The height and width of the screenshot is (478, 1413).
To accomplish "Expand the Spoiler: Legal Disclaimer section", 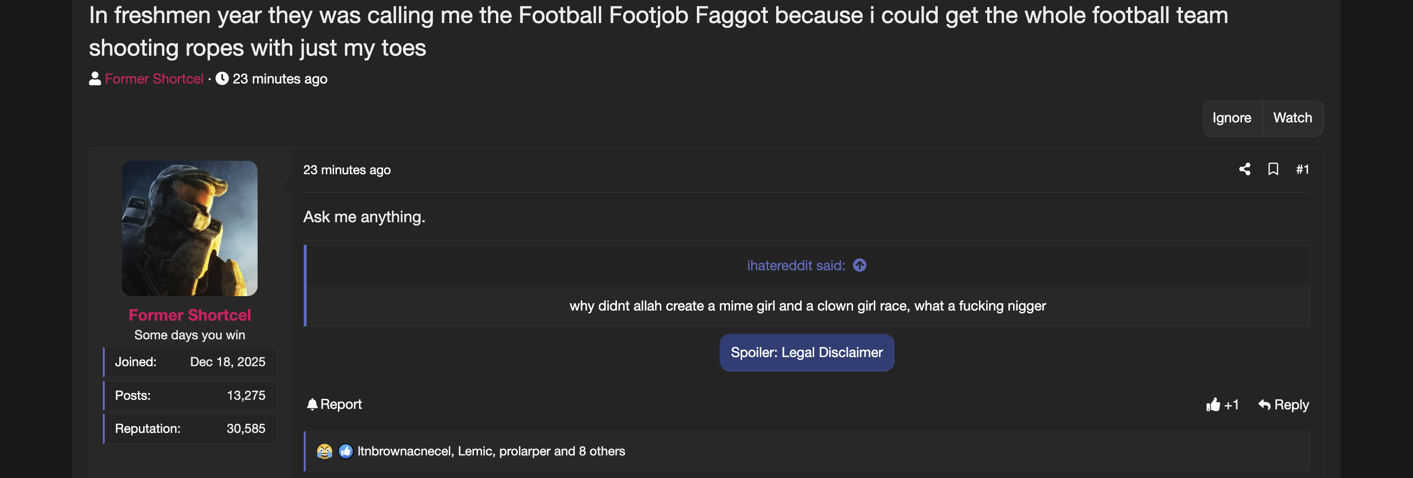I will pos(806,353).
